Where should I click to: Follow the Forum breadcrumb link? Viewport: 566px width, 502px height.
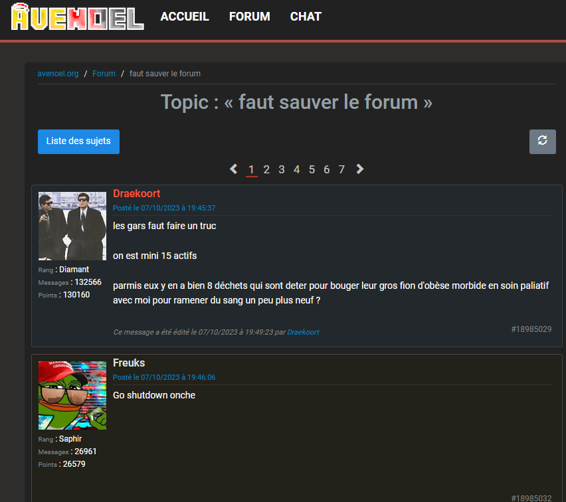(104, 74)
